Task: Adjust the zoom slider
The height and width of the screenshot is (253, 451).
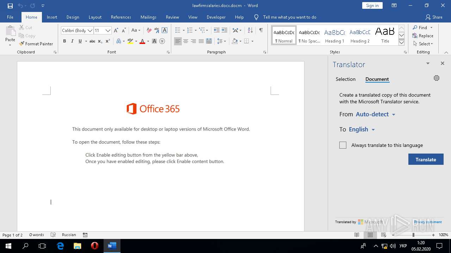Action: [413, 235]
